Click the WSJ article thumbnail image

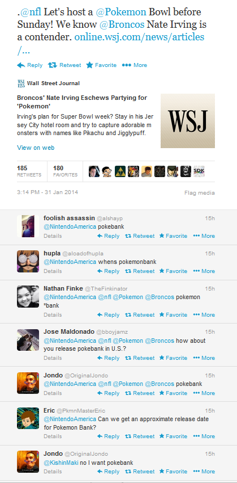point(188,121)
